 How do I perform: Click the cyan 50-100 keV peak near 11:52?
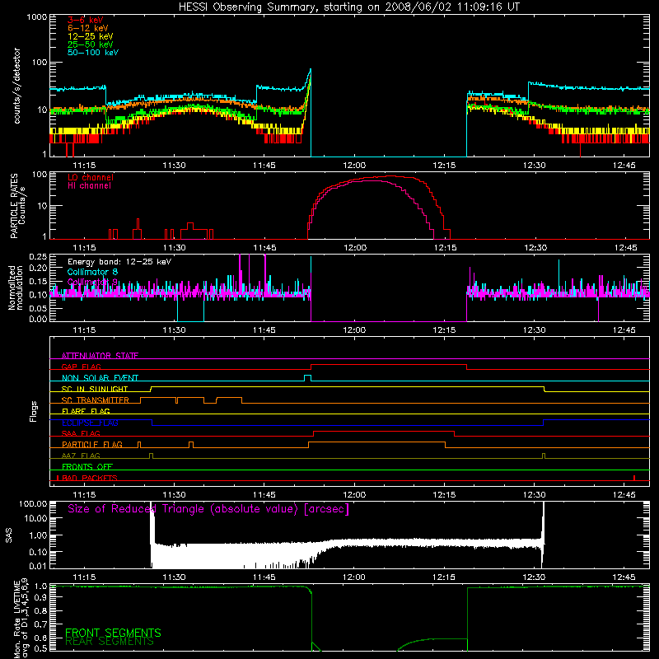(311, 71)
